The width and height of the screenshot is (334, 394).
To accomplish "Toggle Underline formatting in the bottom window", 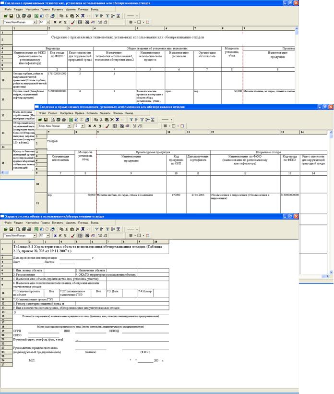I will (65, 236).
